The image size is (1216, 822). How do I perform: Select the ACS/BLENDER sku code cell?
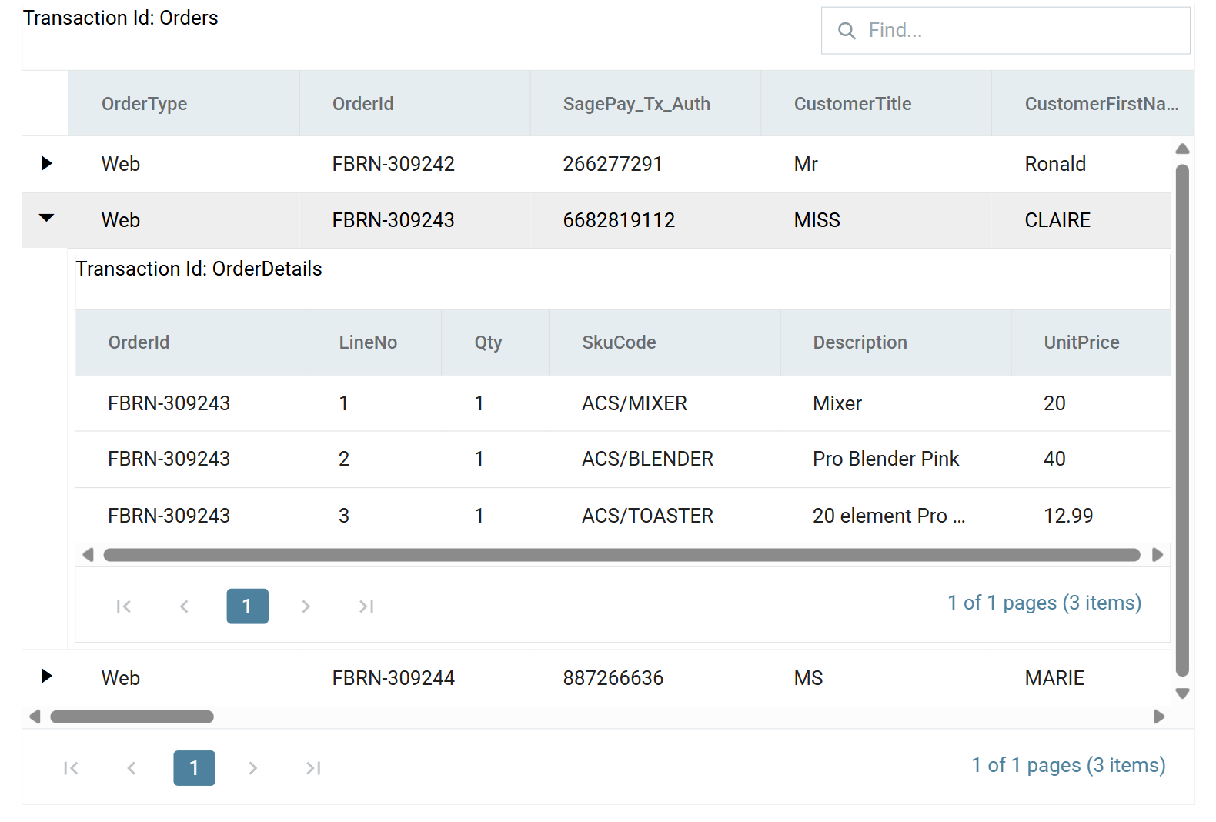coord(665,459)
